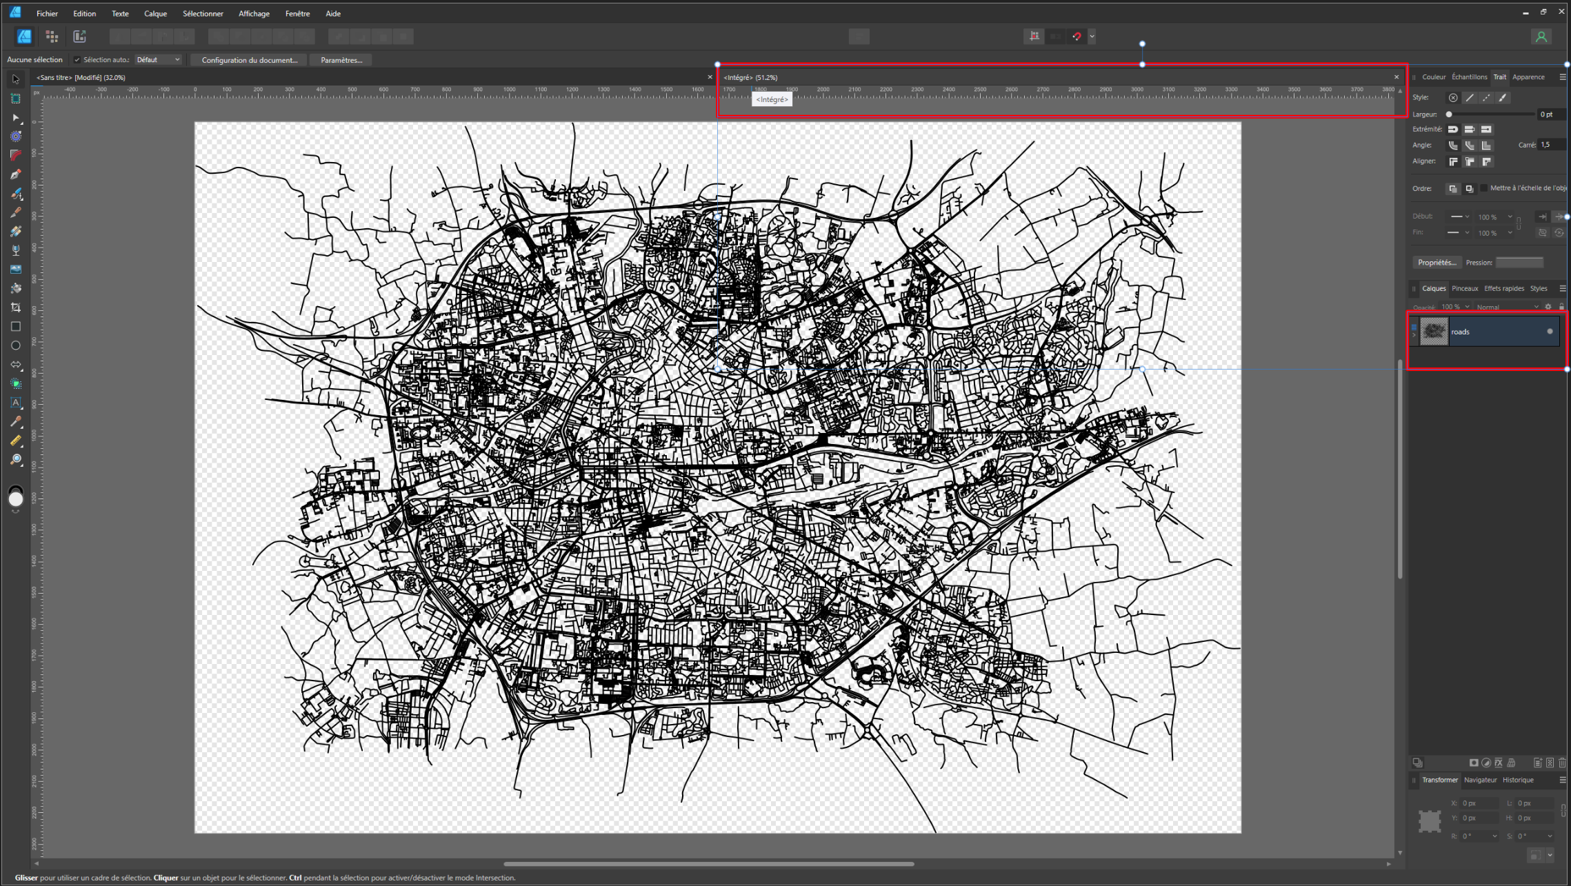The height and width of the screenshot is (886, 1571).
Task: Switch to the Échantillons tab
Action: [x=1469, y=77]
